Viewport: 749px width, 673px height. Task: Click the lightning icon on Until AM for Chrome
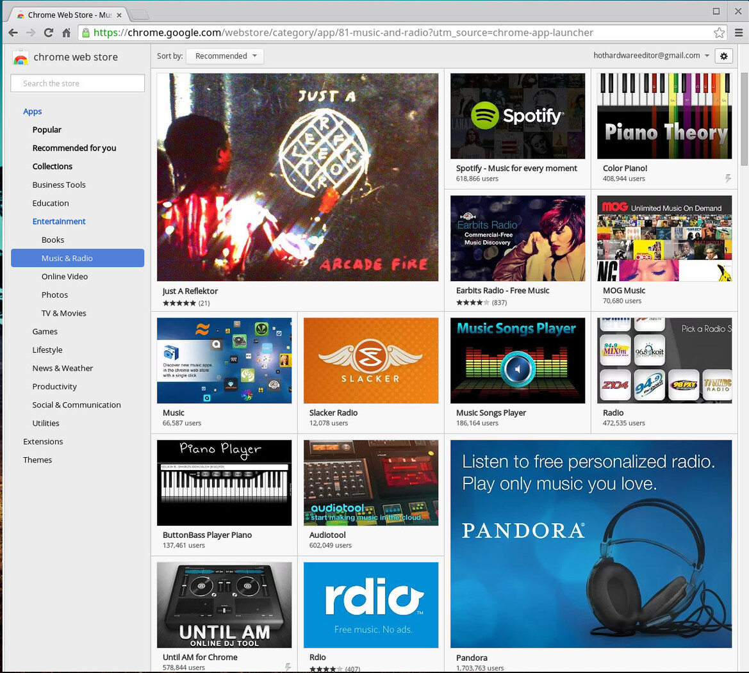[x=288, y=667]
